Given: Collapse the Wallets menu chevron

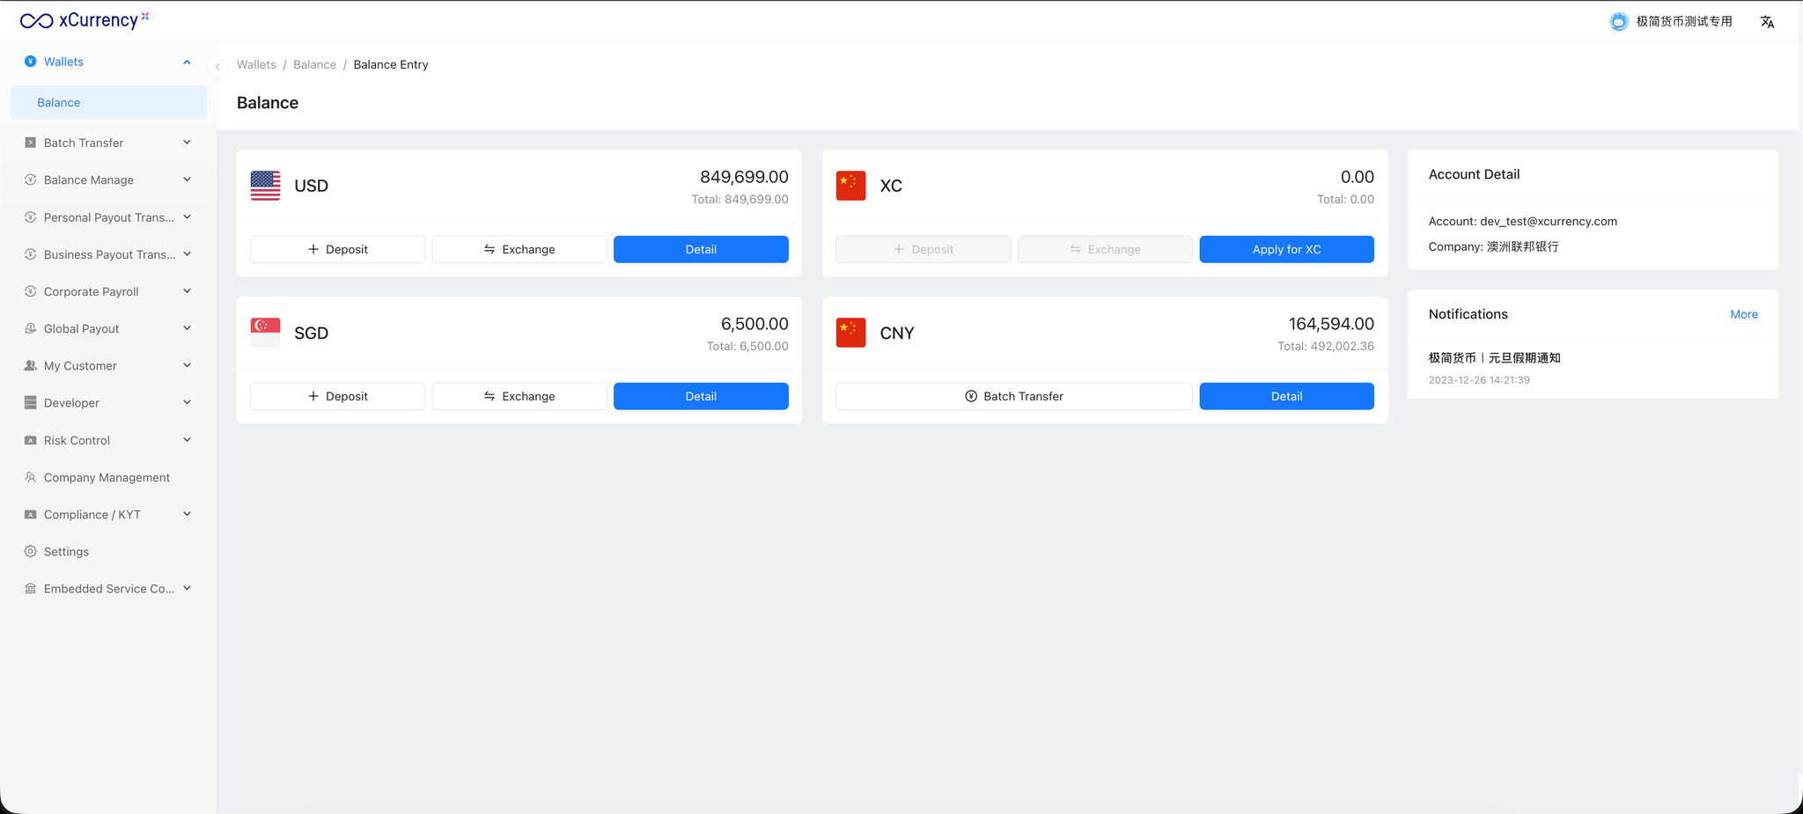Looking at the screenshot, I should click(x=187, y=62).
